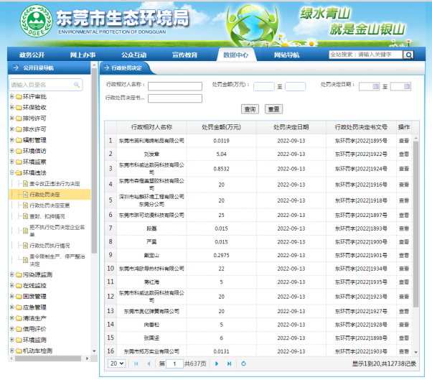
Task: Select cell 东环罚字[2022]1922号
Action: click(x=361, y=154)
